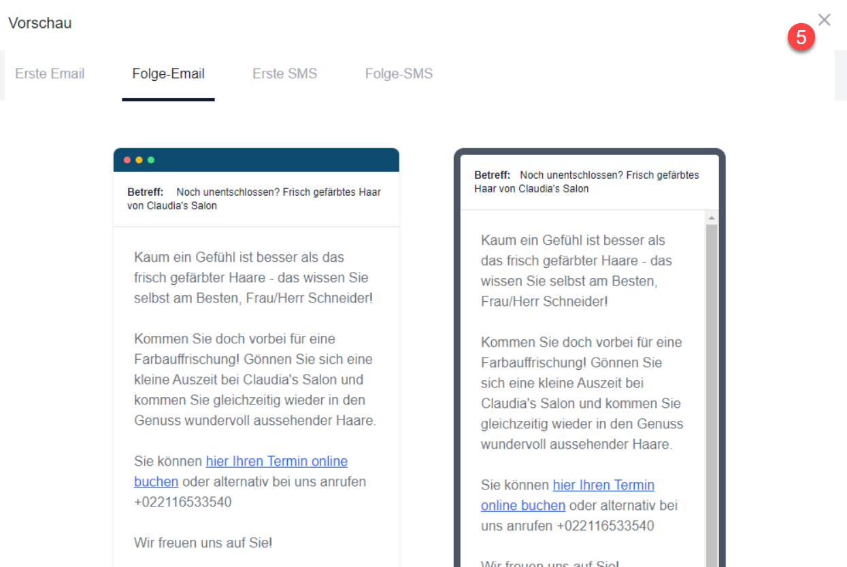This screenshot has width=847, height=567.
Task: Switch to the Erste Email tab
Action: tap(50, 73)
